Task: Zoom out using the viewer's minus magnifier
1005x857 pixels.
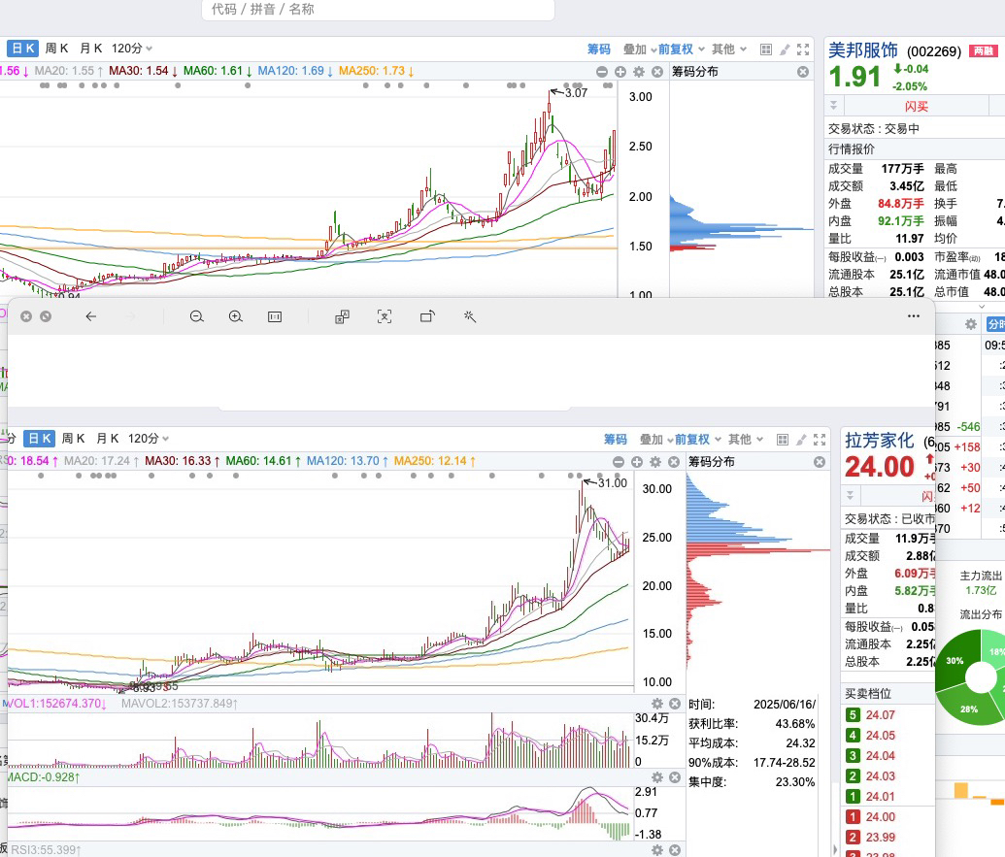Action: pyautogui.click(x=197, y=316)
